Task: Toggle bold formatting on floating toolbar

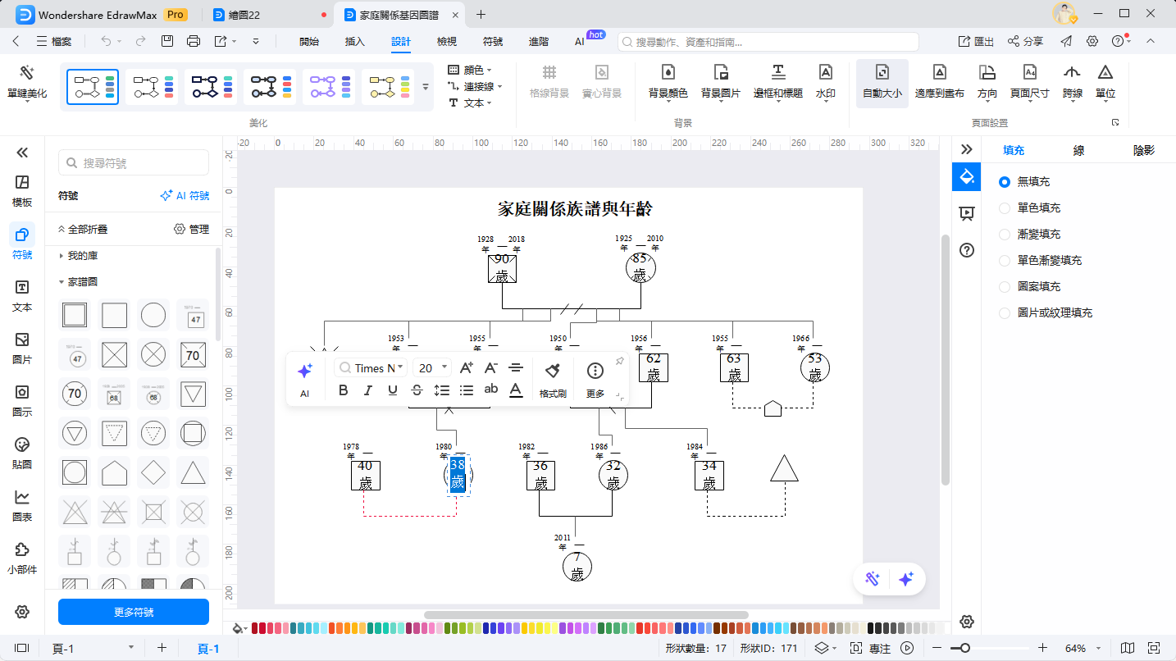Action: (343, 390)
